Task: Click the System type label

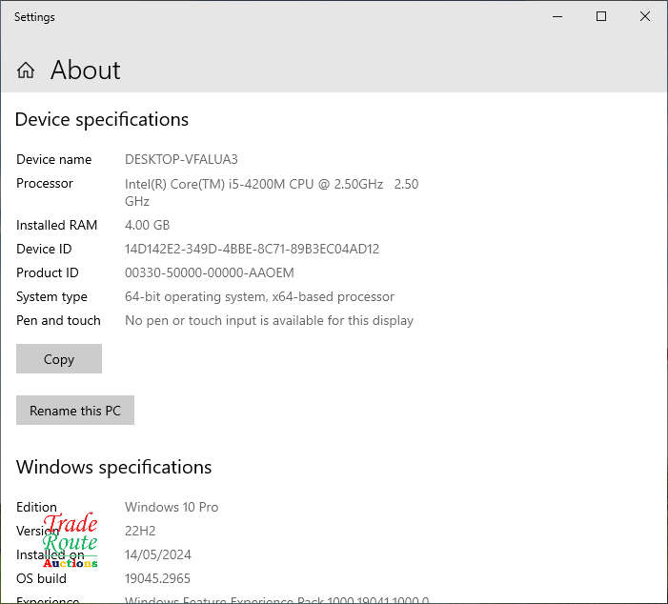Action: tap(51, 296)
